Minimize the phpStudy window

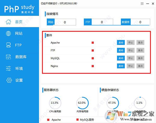coord(147,4)
